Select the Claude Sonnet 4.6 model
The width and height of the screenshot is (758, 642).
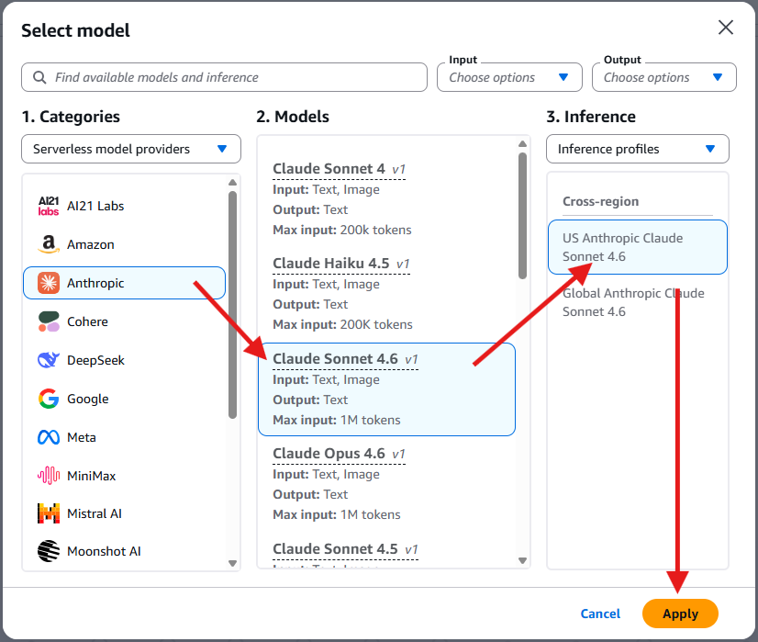point(386,389)
